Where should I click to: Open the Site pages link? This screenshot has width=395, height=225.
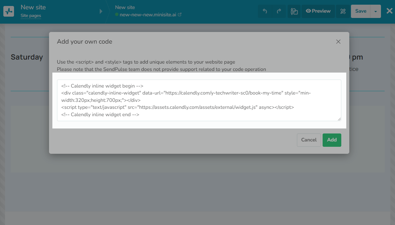(31, 16)
